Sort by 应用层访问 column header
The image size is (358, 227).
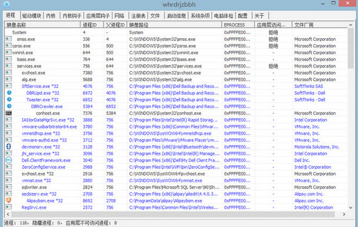click(x=274, y=25)
